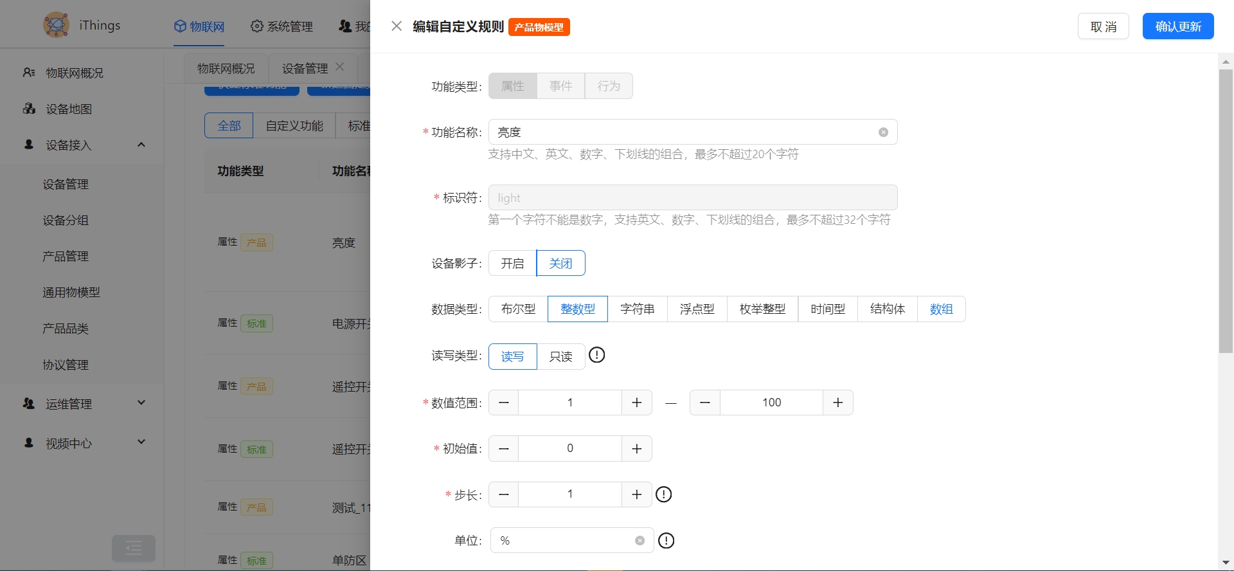The height and width of the screenshot is (571, 1234).
Task: Click the 取消 button
Action: (x=1103, y=26)
